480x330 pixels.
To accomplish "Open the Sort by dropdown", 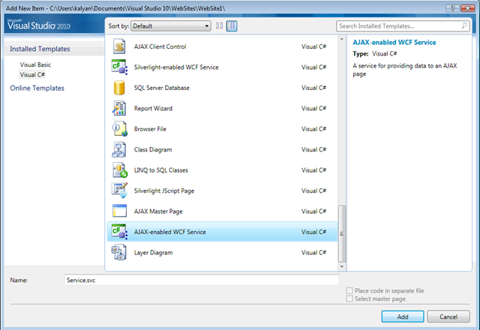I will click(171, 26).
